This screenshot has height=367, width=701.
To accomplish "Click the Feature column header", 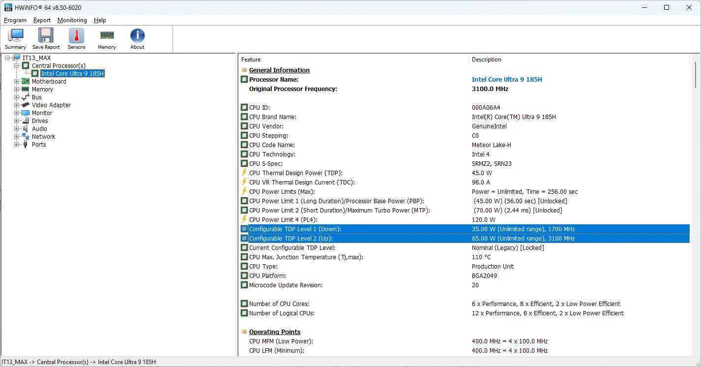I will coord(353,60).
